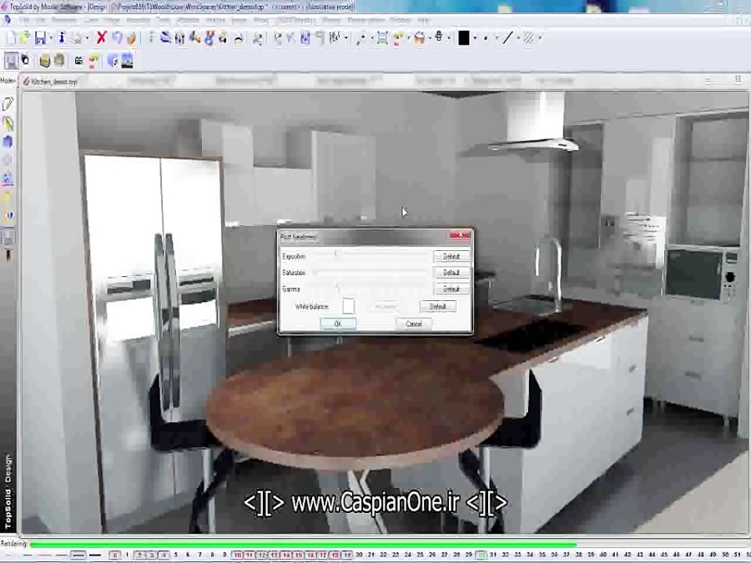This screenshot has width=751, height=563.
Task: Click the White balance color swatch
Action: 349,306
